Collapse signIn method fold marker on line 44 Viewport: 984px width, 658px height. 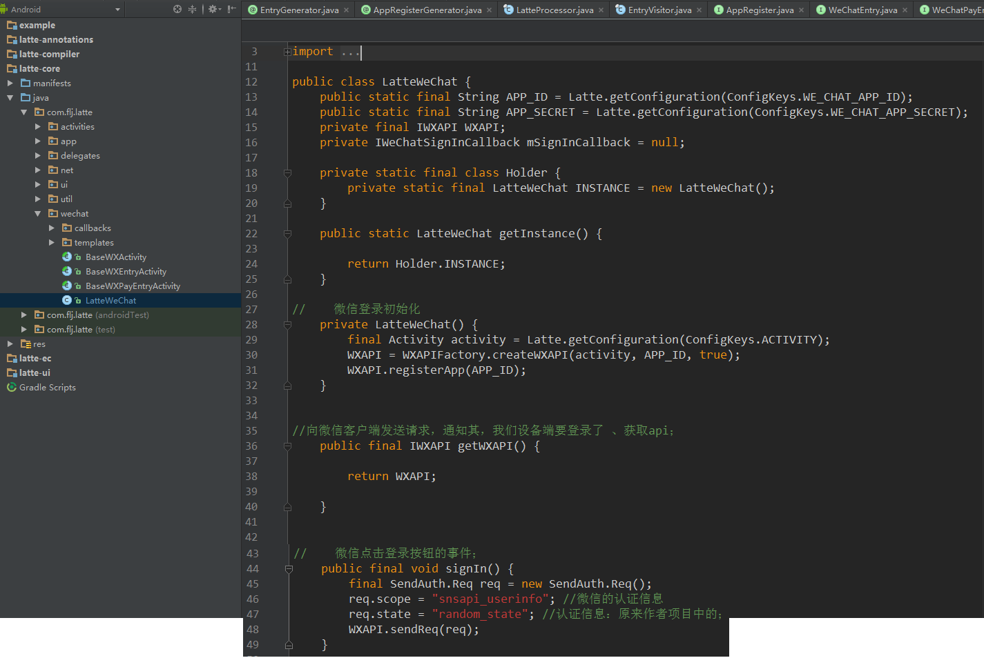[x=289, y=569]
